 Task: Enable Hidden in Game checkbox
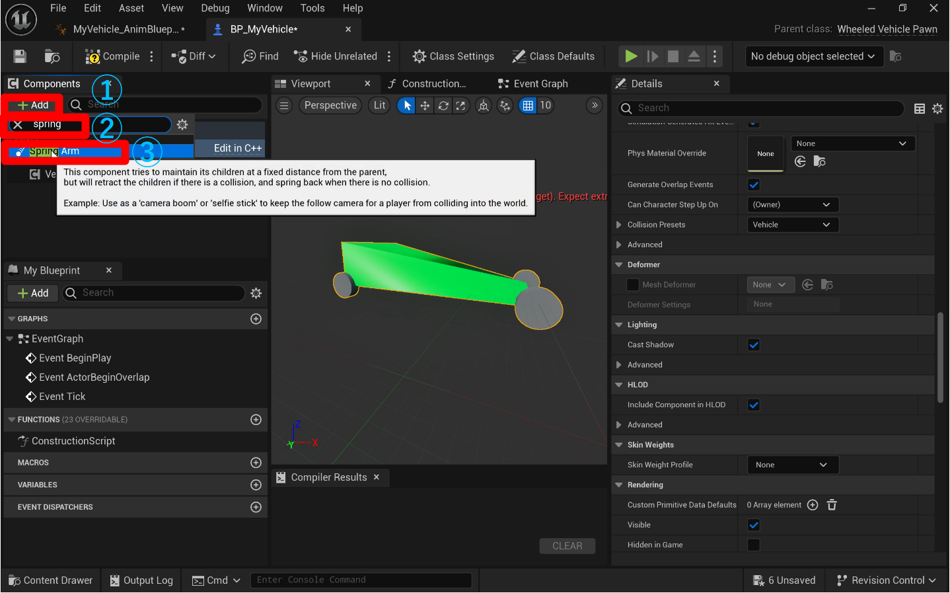pos(754,545)
